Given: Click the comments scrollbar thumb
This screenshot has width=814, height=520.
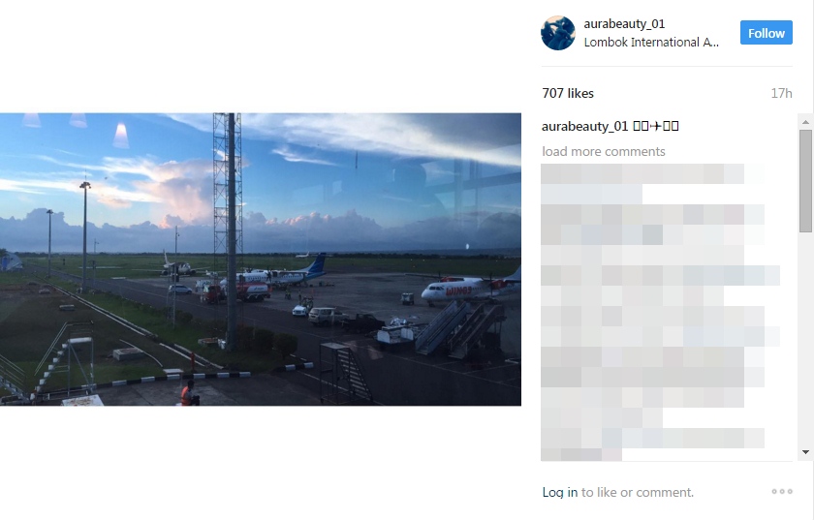Looking at the screenshot, I should tap(805, 181).
